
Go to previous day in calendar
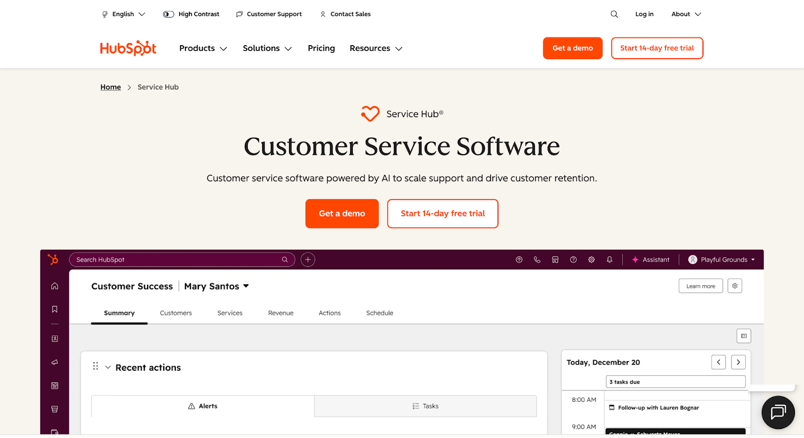[x=719, y=362]
